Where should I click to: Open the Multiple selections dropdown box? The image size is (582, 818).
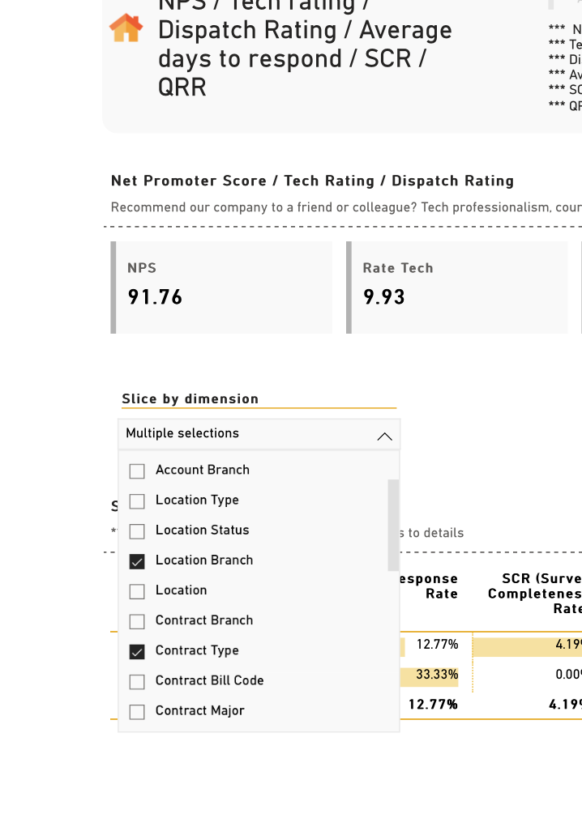[x=259, y=434]
